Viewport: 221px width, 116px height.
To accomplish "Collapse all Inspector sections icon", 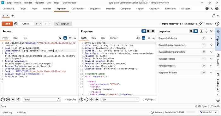I will click(206, 31).
